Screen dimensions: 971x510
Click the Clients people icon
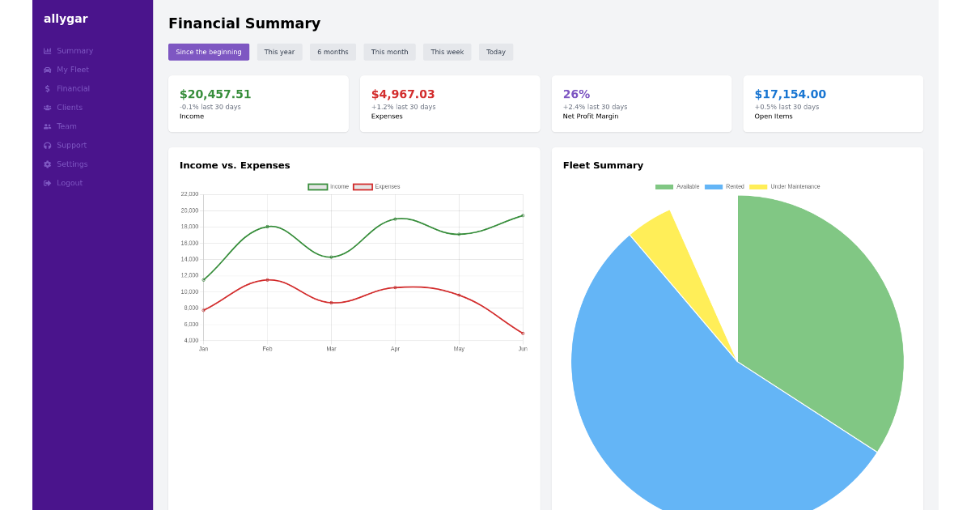[47, 107]
